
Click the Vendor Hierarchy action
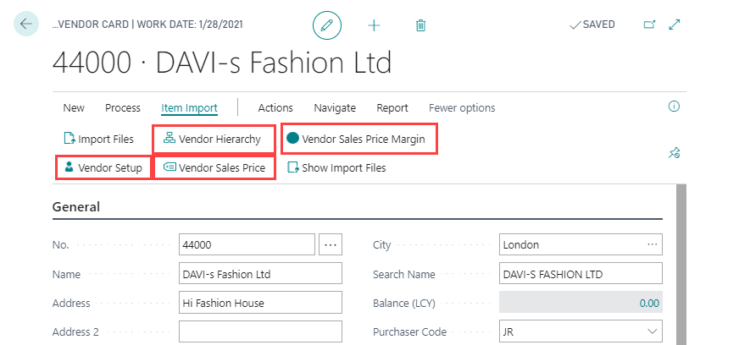click(x=213, y=139)
